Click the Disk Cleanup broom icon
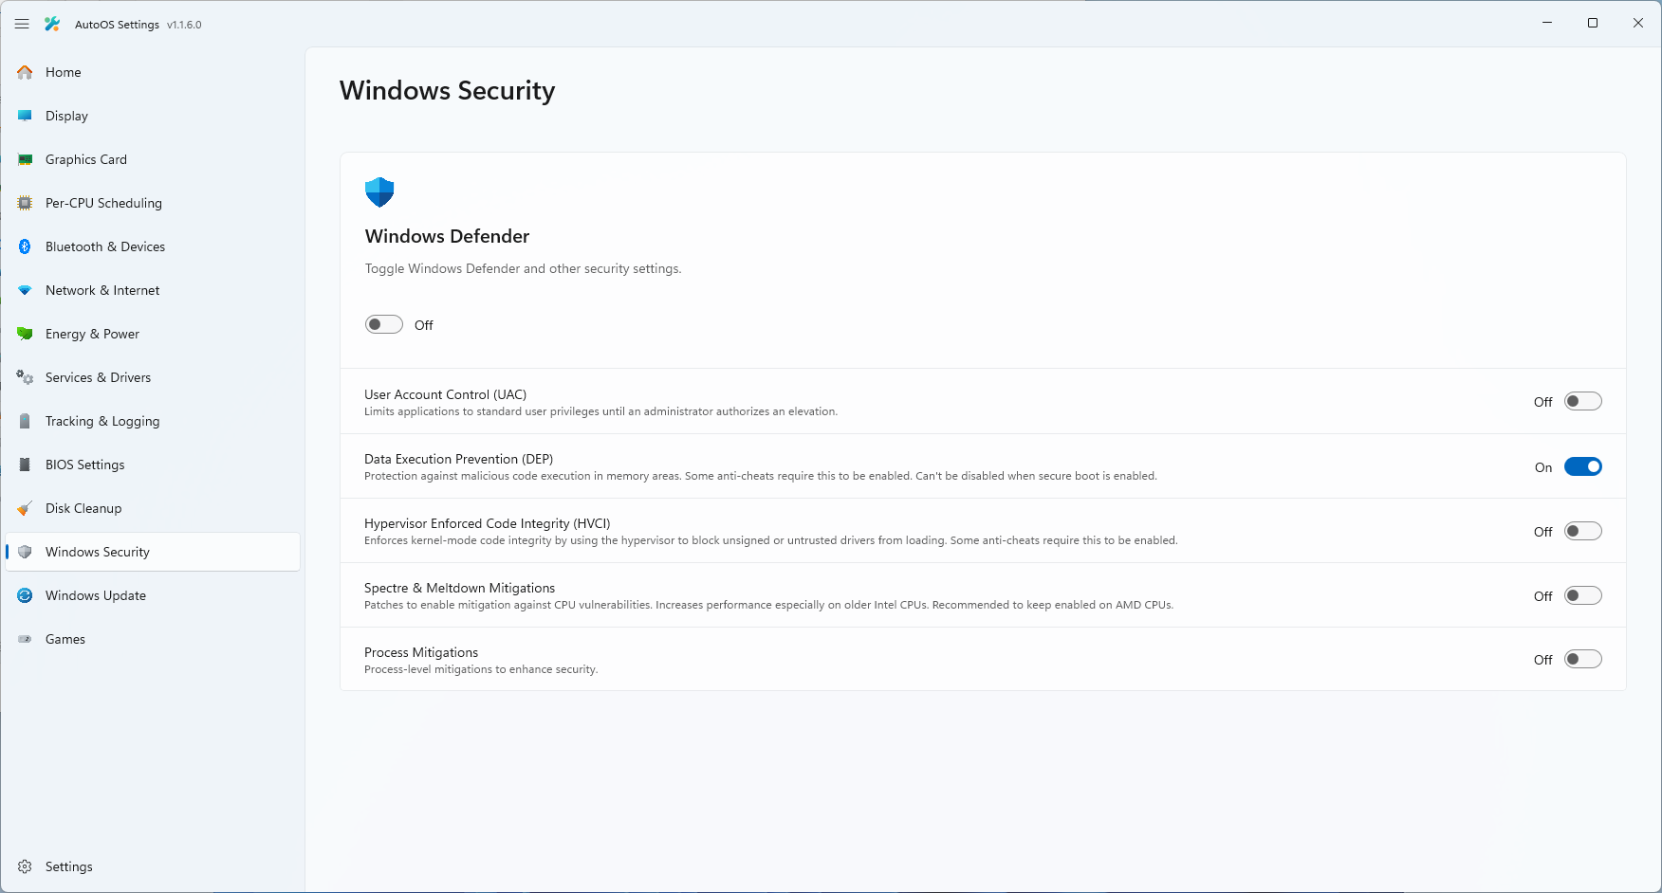This screenshot has height=893, width=1662. tap(26, 508)
